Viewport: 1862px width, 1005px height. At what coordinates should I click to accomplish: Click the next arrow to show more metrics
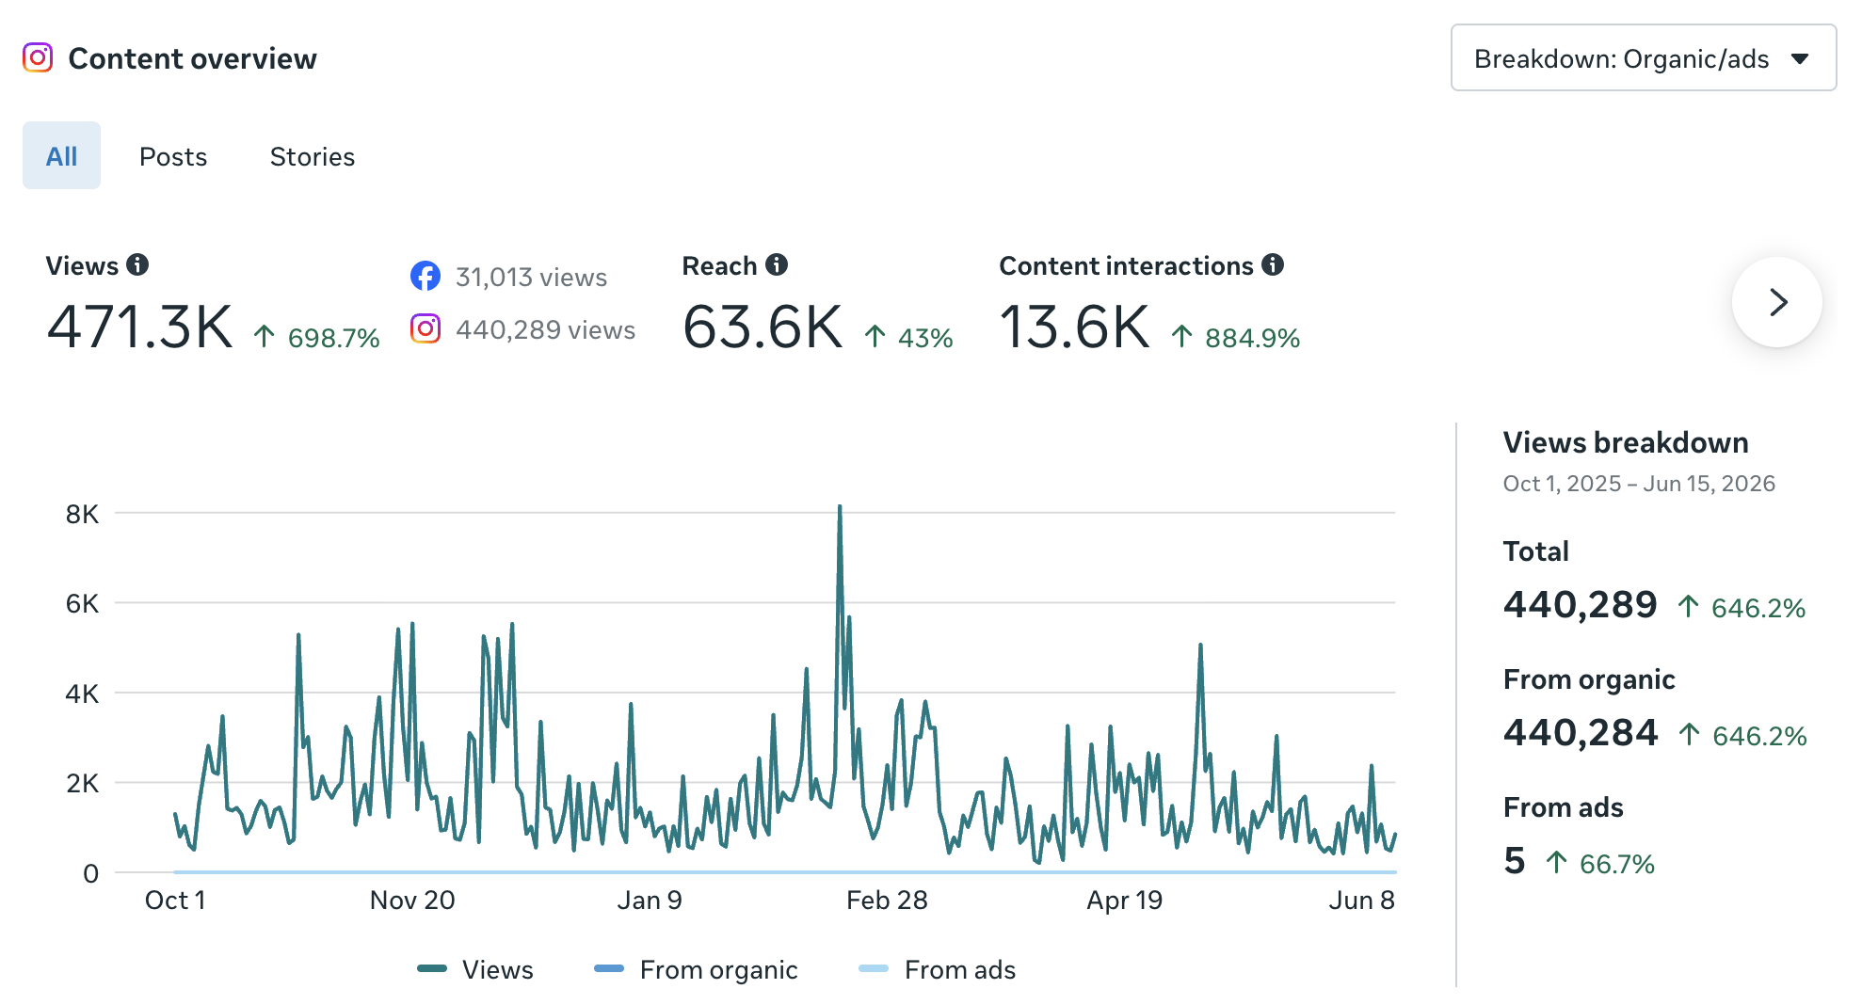coord(1777,302)
